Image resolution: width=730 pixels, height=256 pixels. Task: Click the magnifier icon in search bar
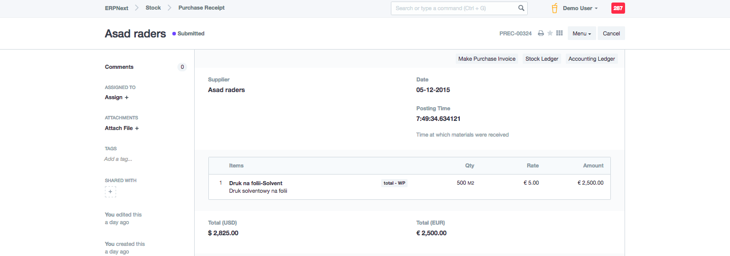tap(521, 8)
